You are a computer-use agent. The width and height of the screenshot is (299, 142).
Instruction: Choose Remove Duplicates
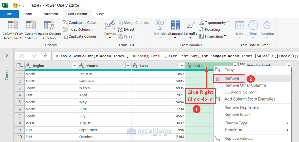(252, 108)
